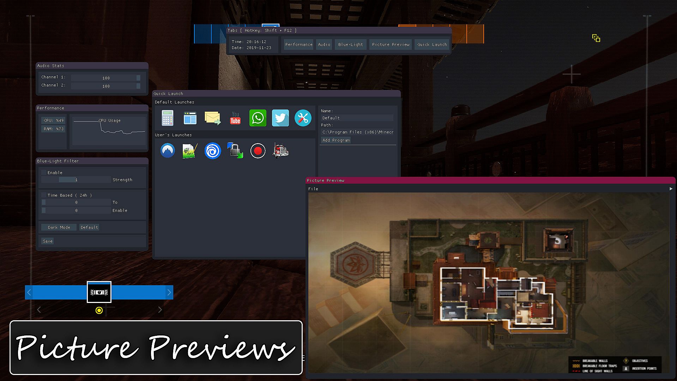The height and width of the screenshot is (381, 677).
Task: Click the small left chevron below blue bar
Action: click(x=39, y=310)
